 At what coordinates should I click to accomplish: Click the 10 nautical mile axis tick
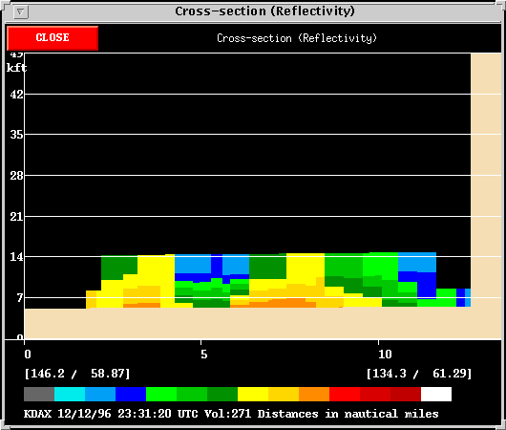[x=385, y=355]
